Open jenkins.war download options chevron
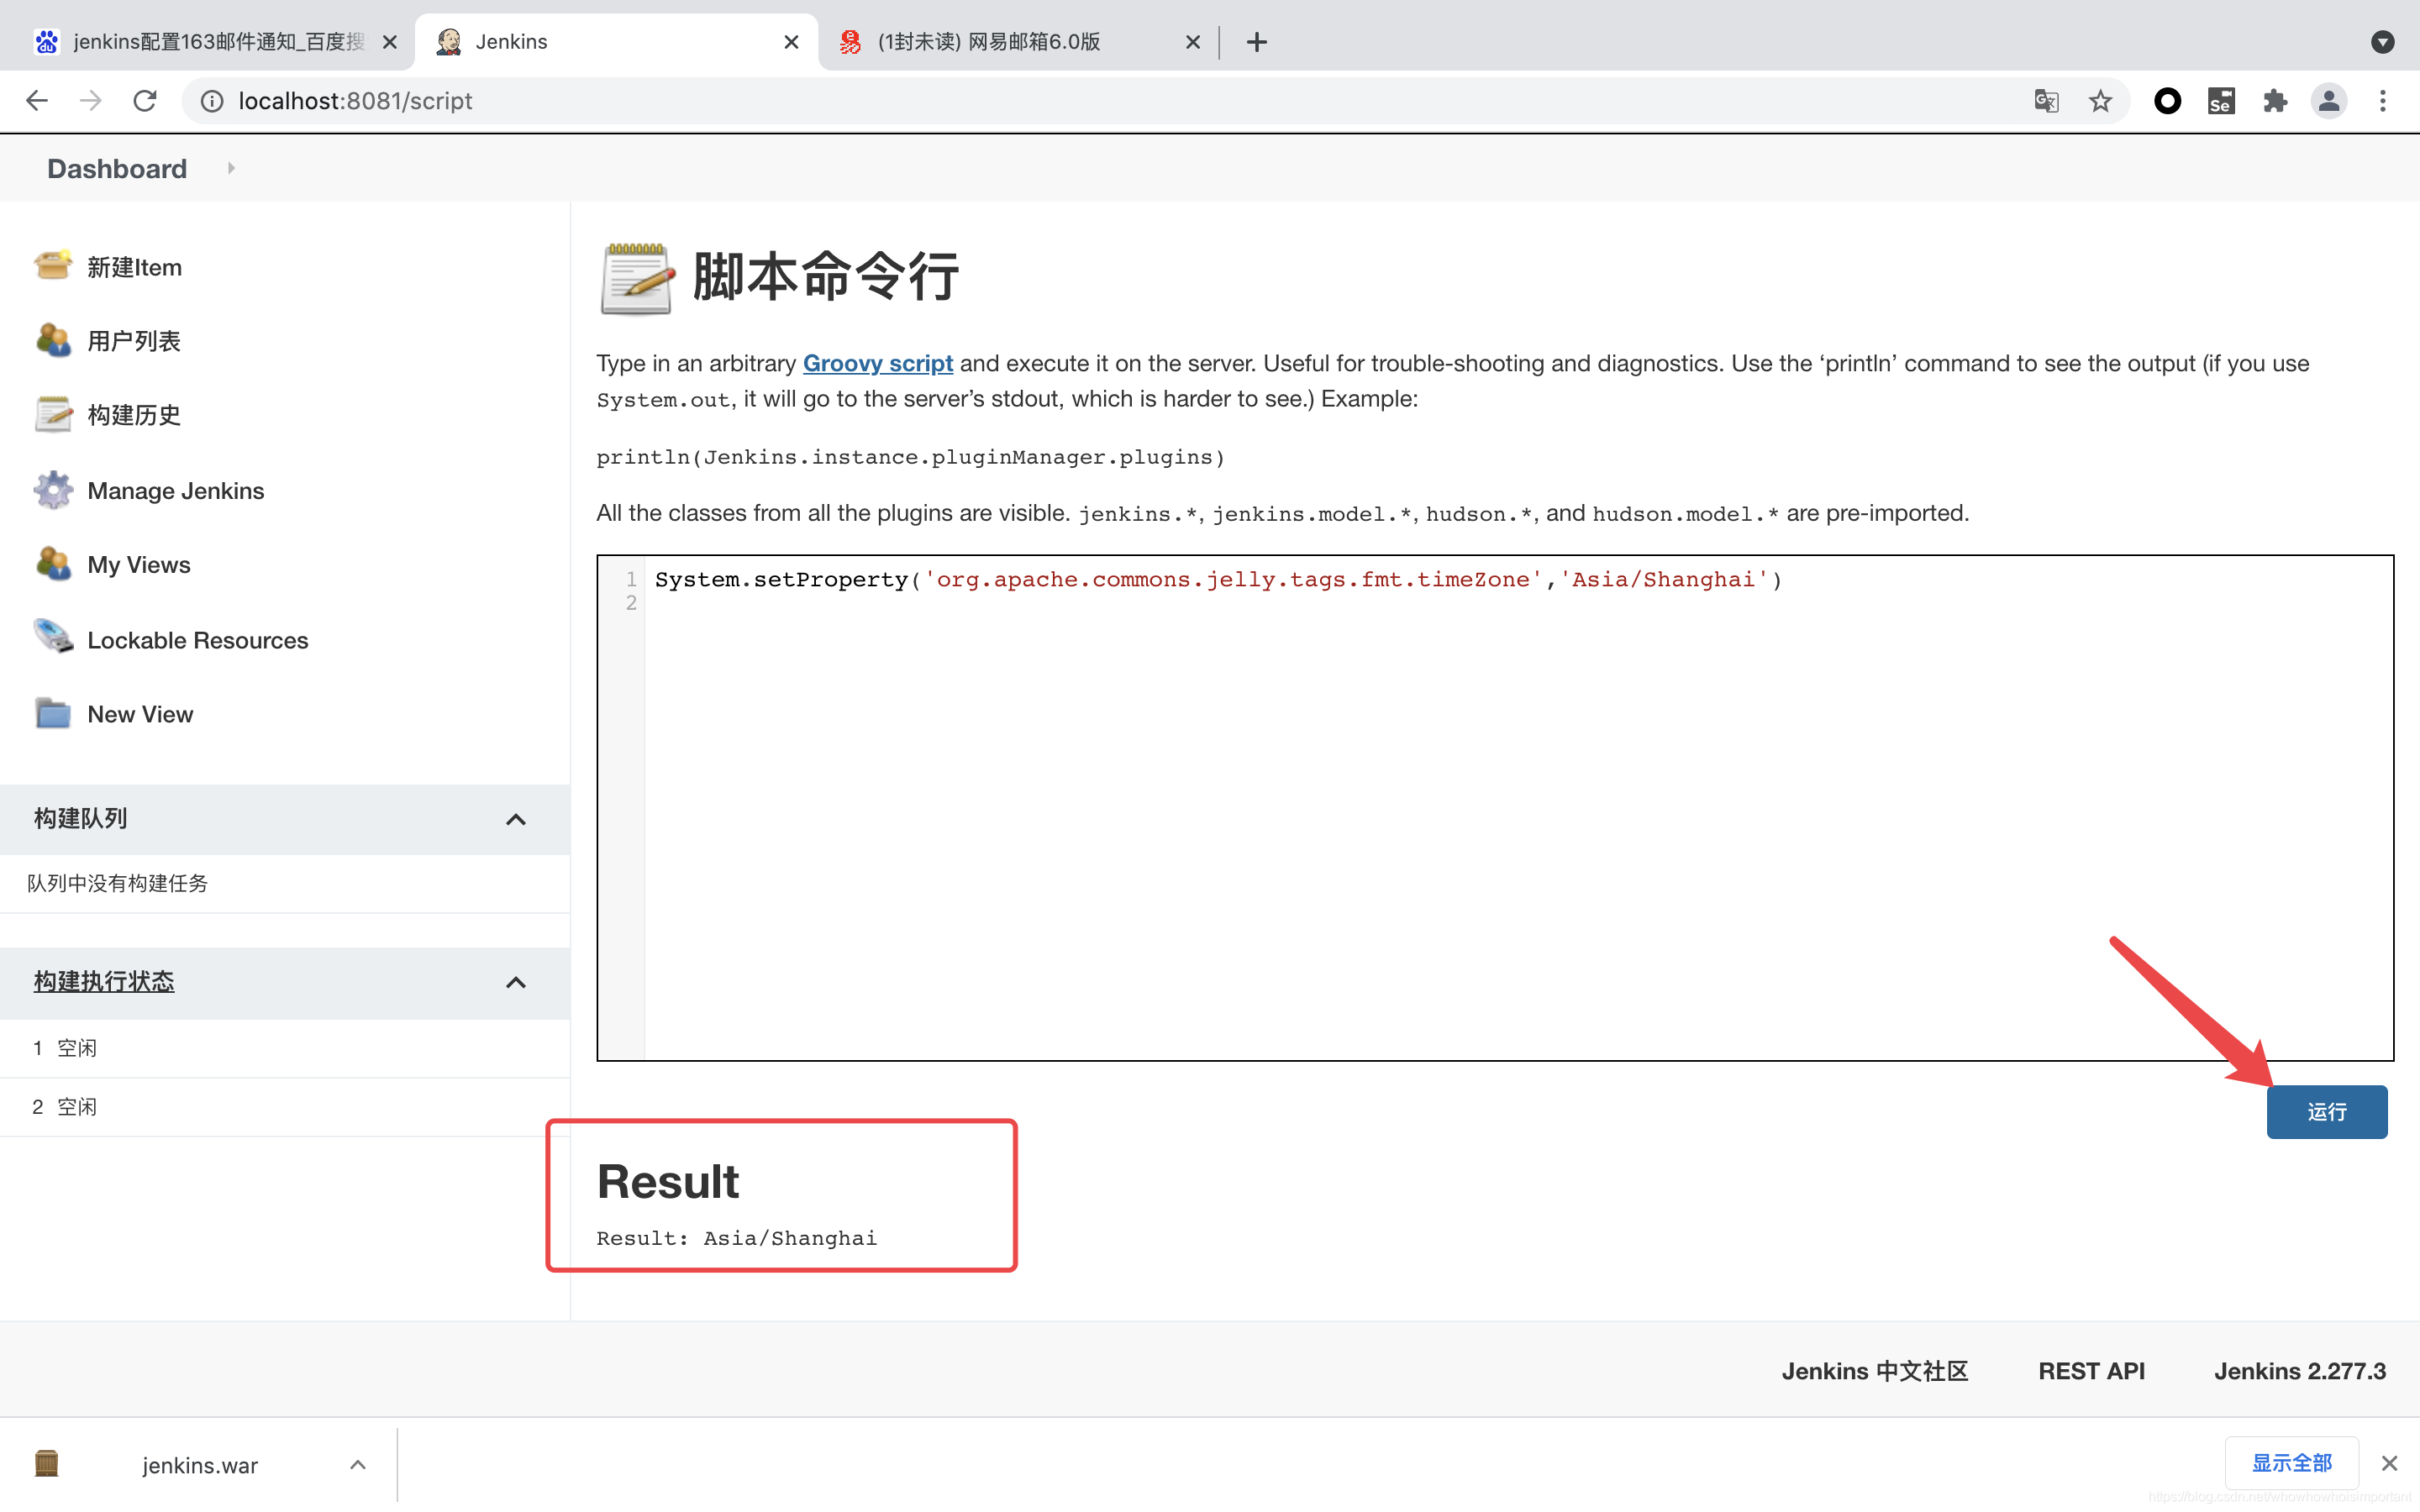 click(x=358, y=1465)
